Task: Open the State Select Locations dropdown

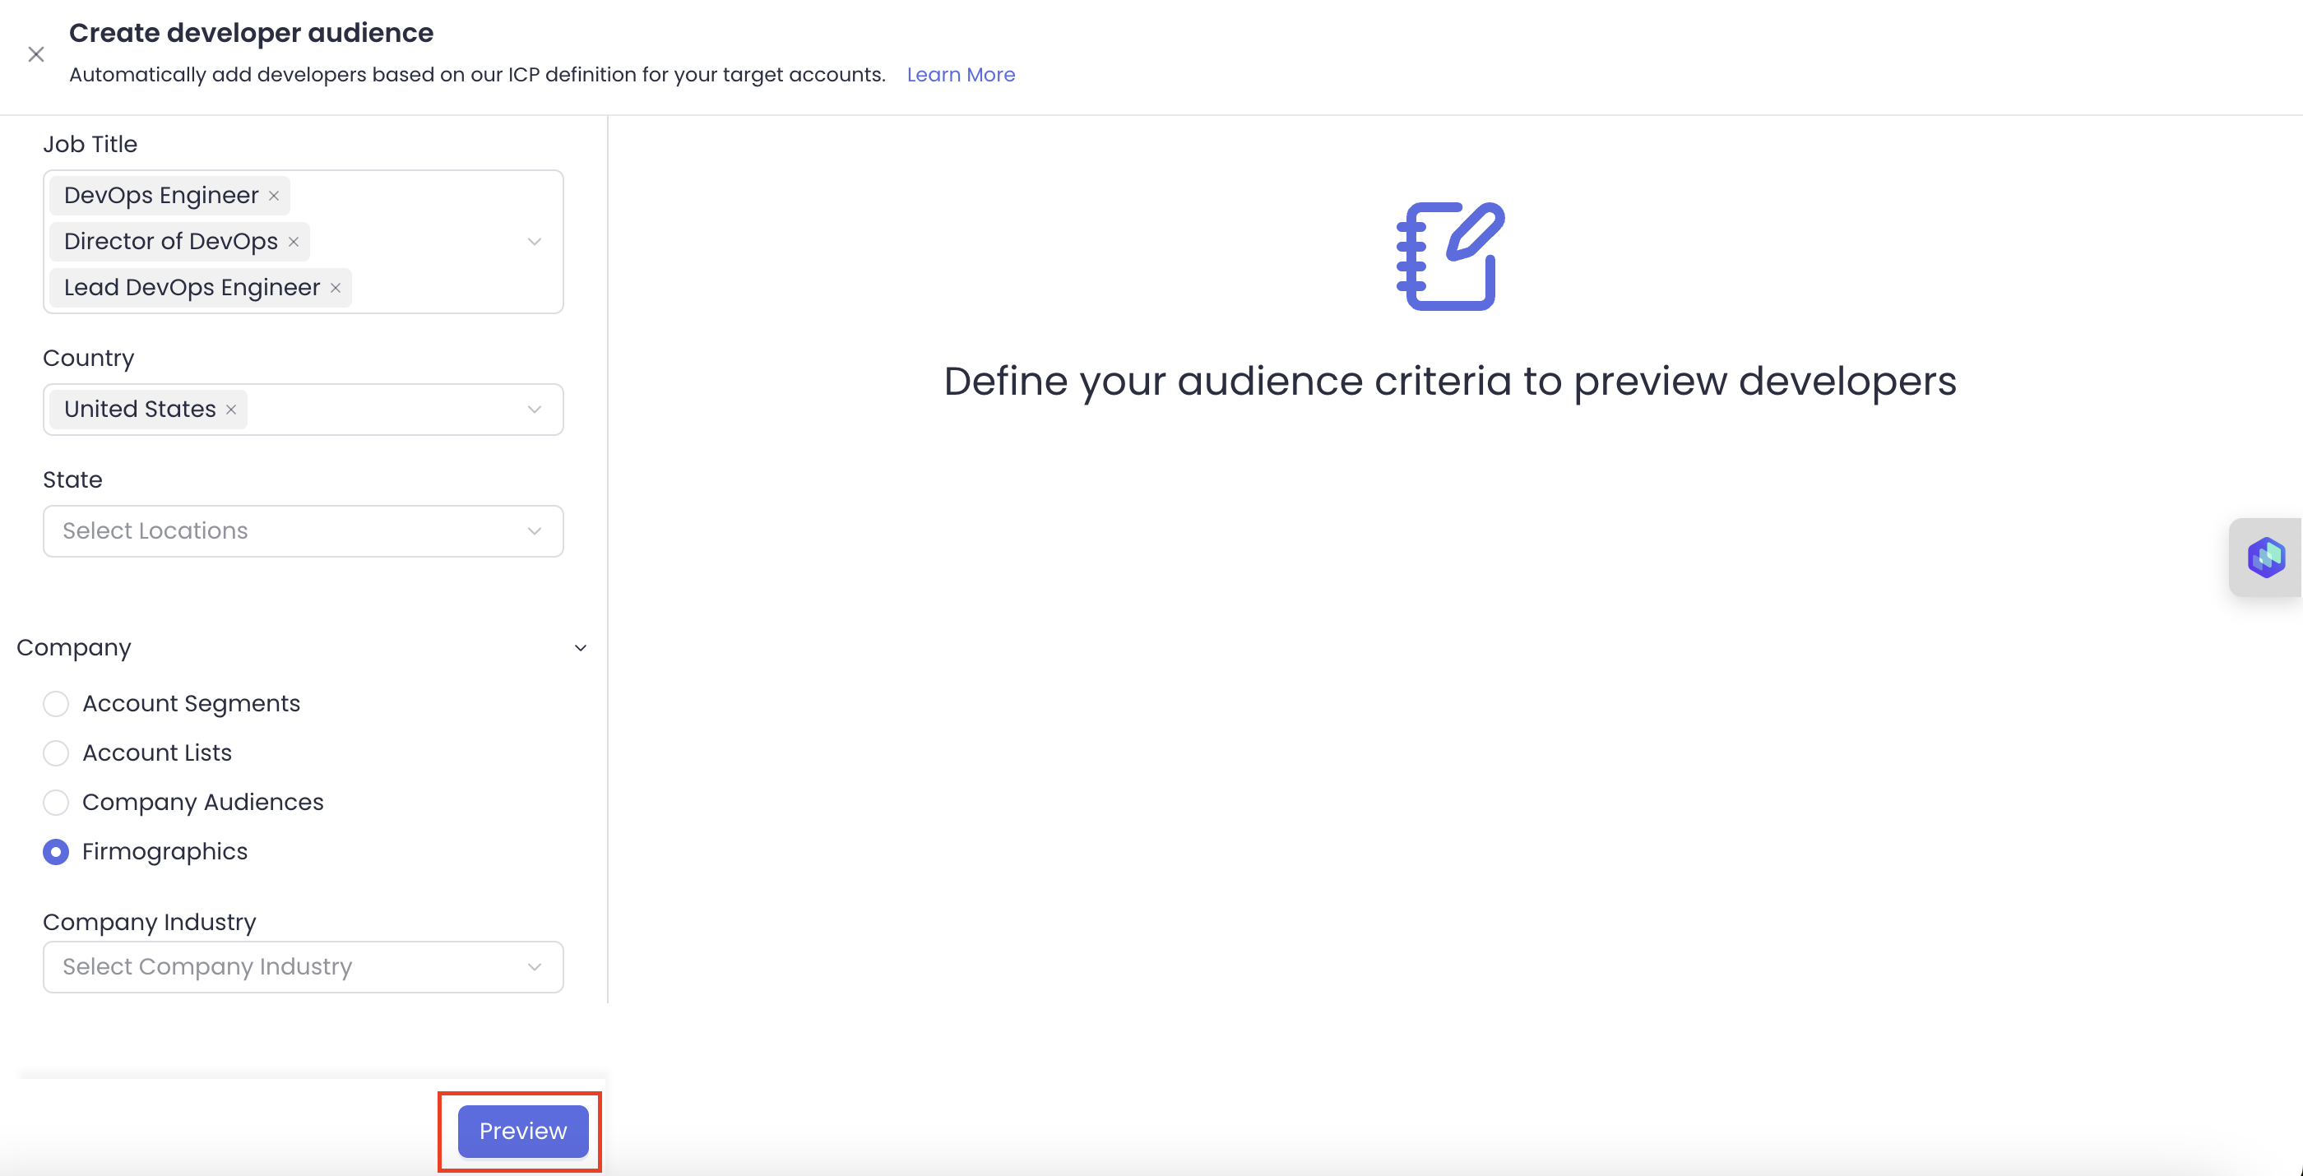Action: [302, 530]
